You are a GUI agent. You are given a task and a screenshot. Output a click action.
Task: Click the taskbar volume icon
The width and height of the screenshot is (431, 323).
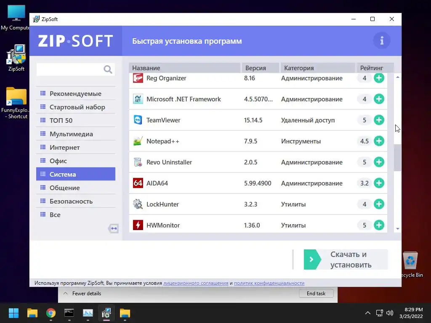tap(389, 313)
